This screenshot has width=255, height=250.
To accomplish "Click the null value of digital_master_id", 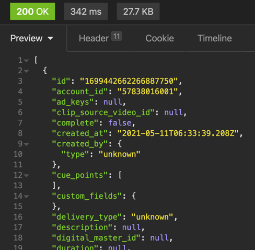I will 159,238.
